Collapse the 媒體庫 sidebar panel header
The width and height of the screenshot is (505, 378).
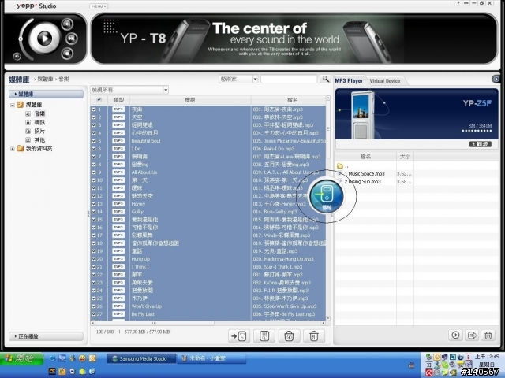(46, 94)
